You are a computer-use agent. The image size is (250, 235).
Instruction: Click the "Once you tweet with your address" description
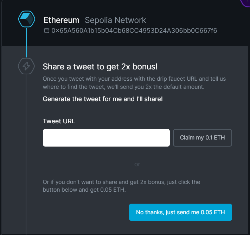tap(134, 82)
